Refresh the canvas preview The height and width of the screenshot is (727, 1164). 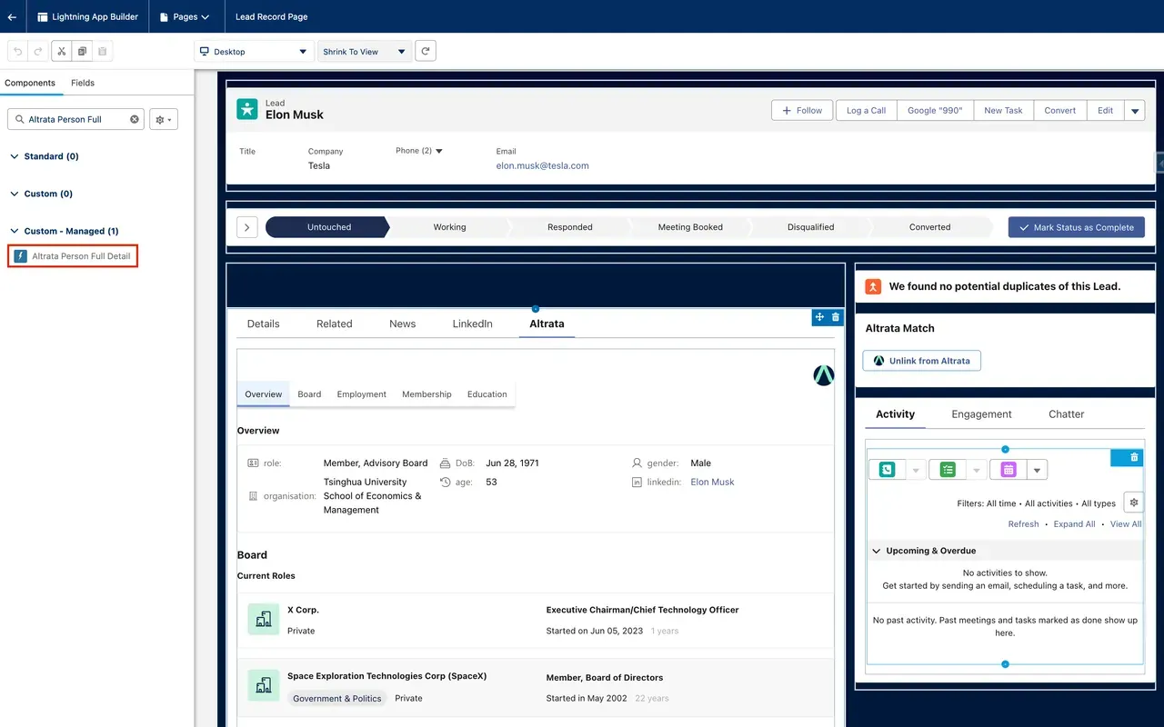point(426,52)
